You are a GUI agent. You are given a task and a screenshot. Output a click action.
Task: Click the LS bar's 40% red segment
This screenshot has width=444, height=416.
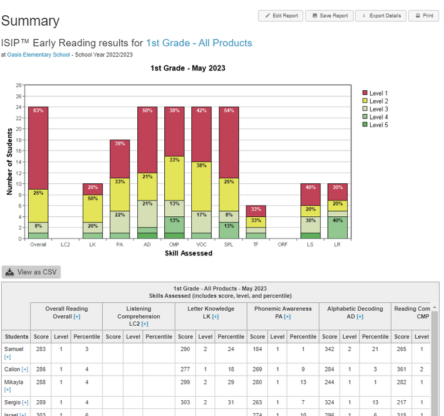(310, 195)
